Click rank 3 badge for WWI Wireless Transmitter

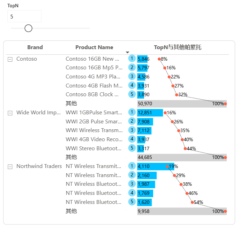132,130
